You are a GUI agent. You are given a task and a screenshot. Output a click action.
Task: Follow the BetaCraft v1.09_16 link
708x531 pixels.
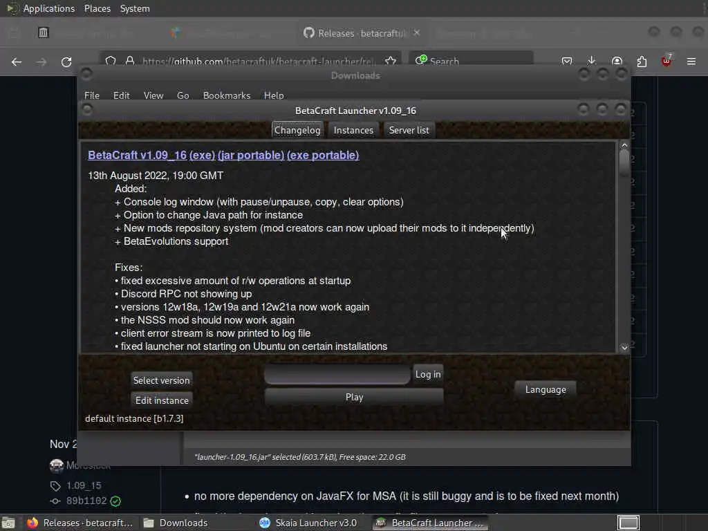(137, 155)
